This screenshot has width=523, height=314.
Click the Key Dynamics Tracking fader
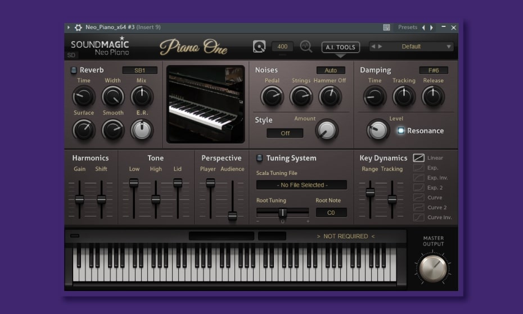[393, 200]
